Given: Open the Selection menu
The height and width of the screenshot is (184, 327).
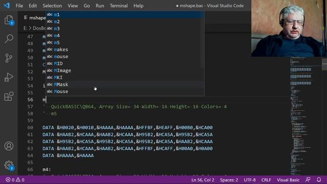Looking at the screenshot, I should pos(52,6).
